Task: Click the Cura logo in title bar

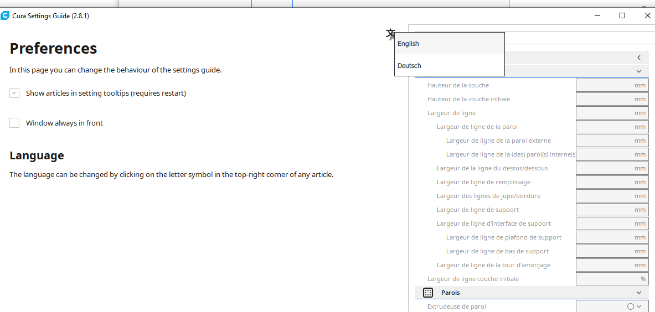Action: click(x=5, y=16)
